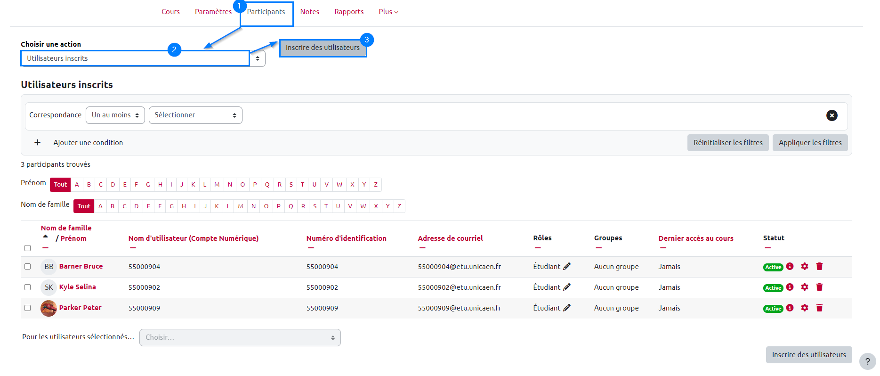Open gear settings for Parker Peter's enrolment

(805, 308)
